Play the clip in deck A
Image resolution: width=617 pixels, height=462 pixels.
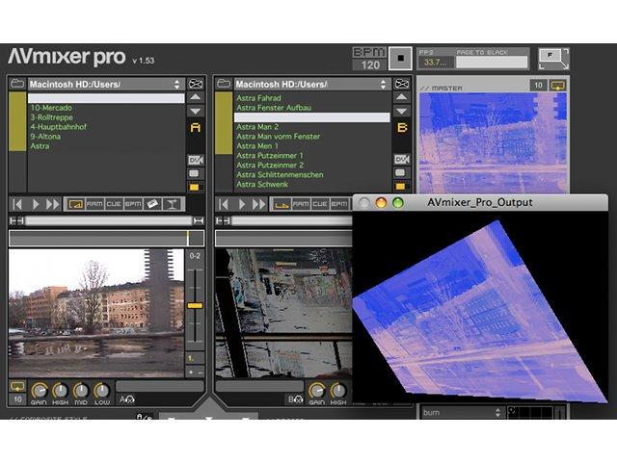36,204
